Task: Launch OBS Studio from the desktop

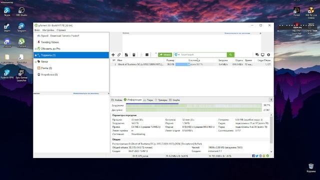Action: coord(21,11)
